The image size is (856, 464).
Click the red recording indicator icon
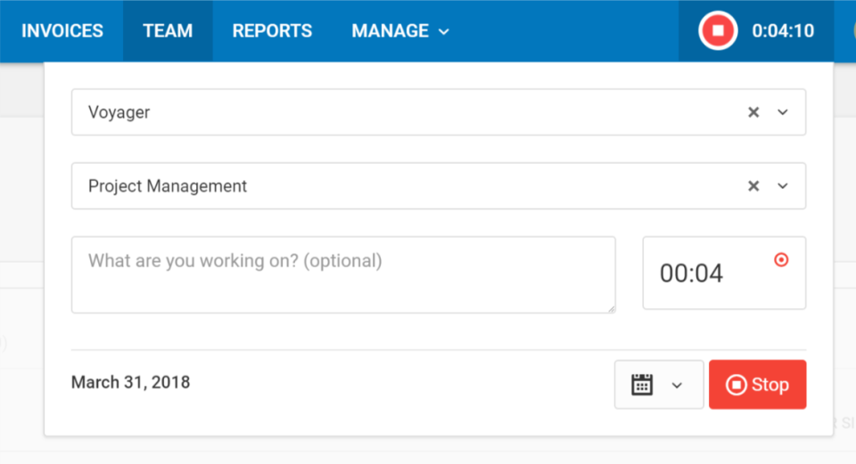pyautogui.click(x=781, y=260)
